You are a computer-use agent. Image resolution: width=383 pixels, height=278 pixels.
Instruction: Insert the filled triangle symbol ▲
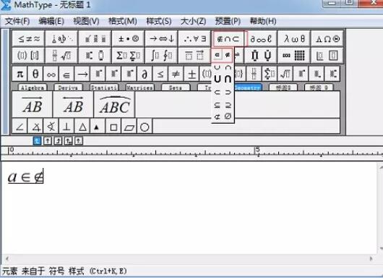tap(97, 127)
